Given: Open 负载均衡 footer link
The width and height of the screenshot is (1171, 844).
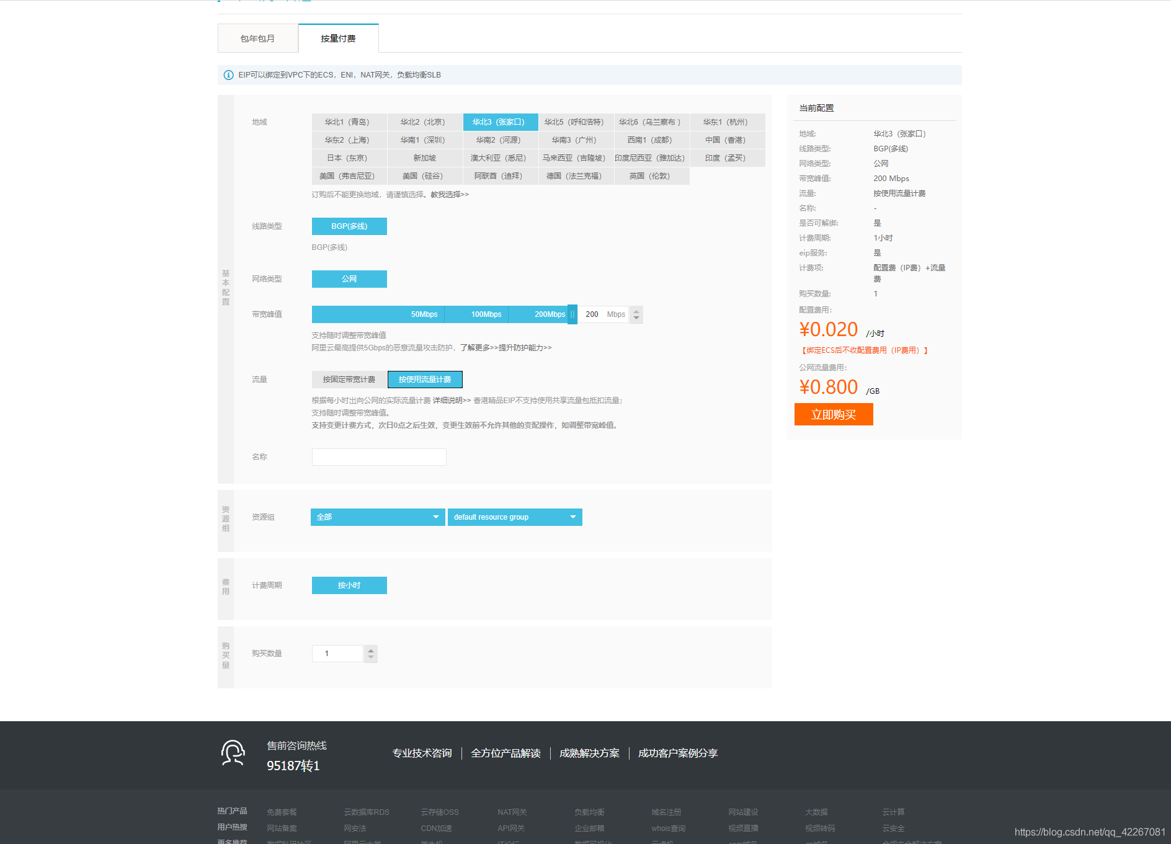Looking at the screenshot, I should (x=589, y=812).
